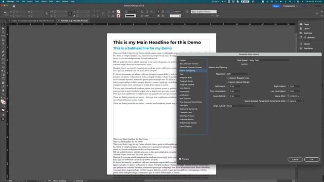Open the Window menu

(x=65, y=2)
